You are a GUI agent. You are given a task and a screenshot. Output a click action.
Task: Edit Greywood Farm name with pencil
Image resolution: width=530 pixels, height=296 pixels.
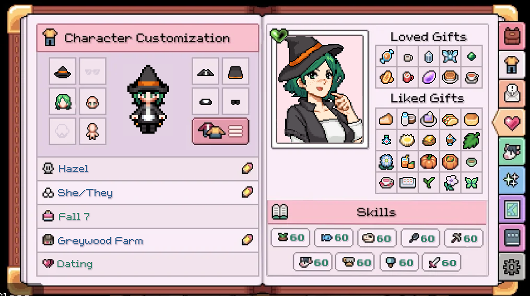(247, 240)
